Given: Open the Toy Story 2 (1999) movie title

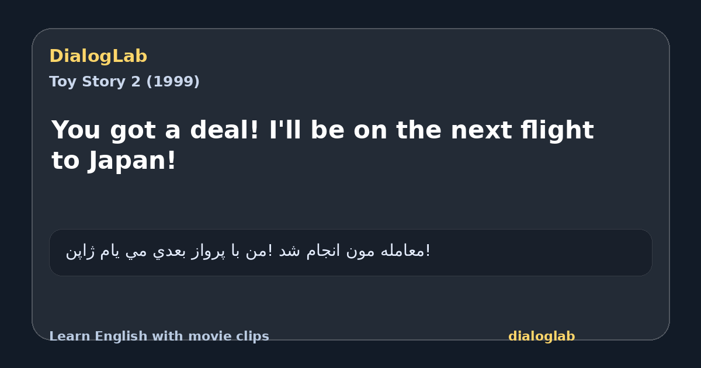Looking at the screenshot, I should click(124, 82).
